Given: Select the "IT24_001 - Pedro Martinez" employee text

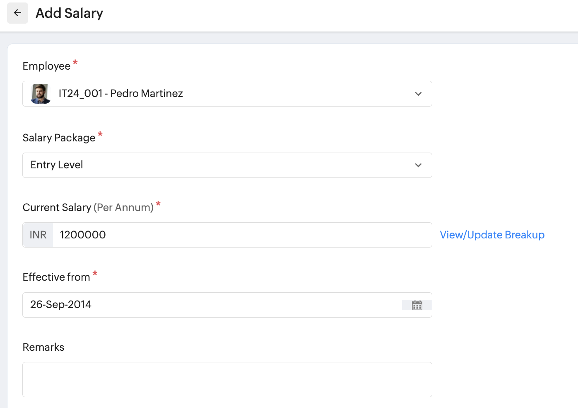Looking at the screenshot, I should pos(120,94).
